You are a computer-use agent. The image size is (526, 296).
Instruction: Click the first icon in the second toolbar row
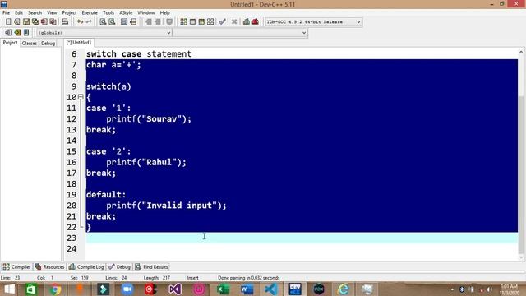point(8,33)
